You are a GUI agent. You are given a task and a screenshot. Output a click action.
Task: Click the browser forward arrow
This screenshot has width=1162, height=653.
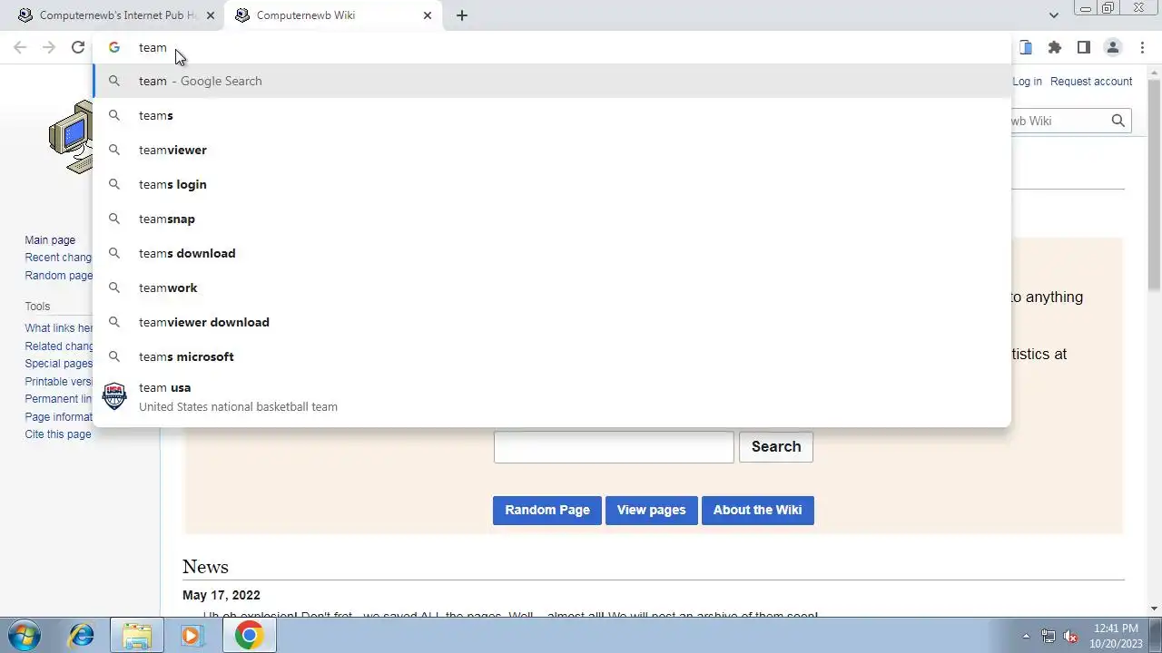coord(49,47)
